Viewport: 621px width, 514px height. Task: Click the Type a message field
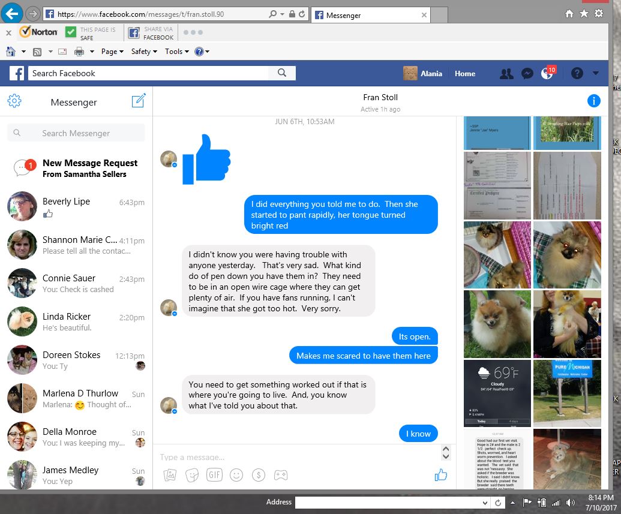point(299,457)
